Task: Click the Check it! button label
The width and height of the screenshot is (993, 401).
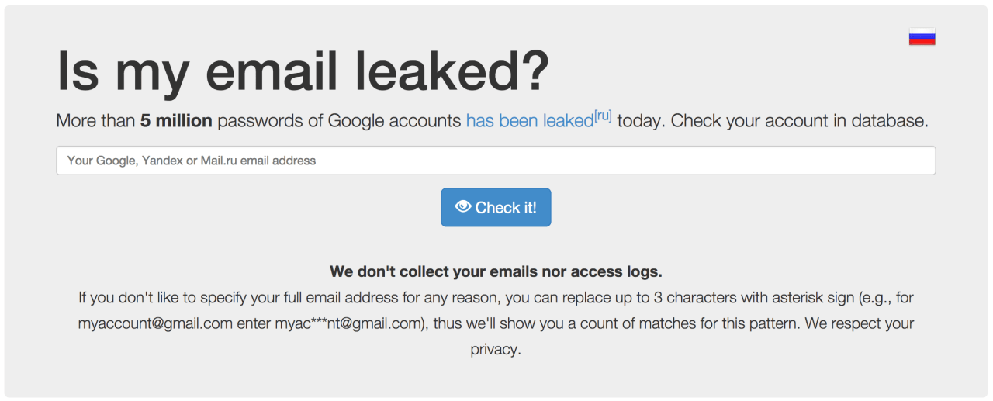Action: coord(506,207)
